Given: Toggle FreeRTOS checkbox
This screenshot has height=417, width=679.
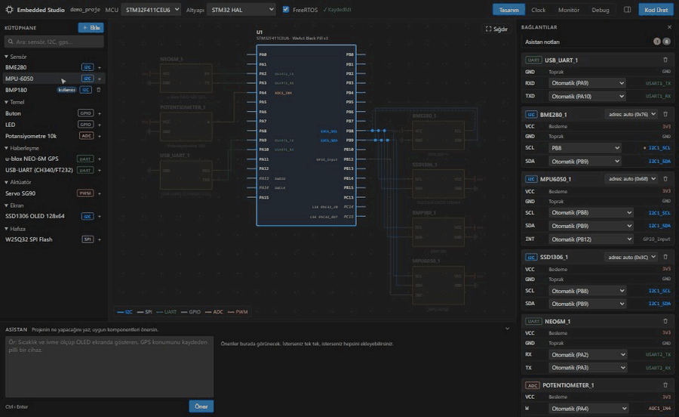Looking at the screenshot, I should [x=286, y=9].
